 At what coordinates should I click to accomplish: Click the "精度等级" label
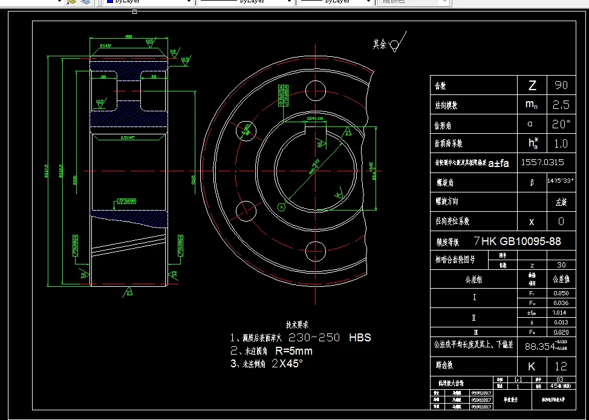pyautogui.click(x=447, y=243)
